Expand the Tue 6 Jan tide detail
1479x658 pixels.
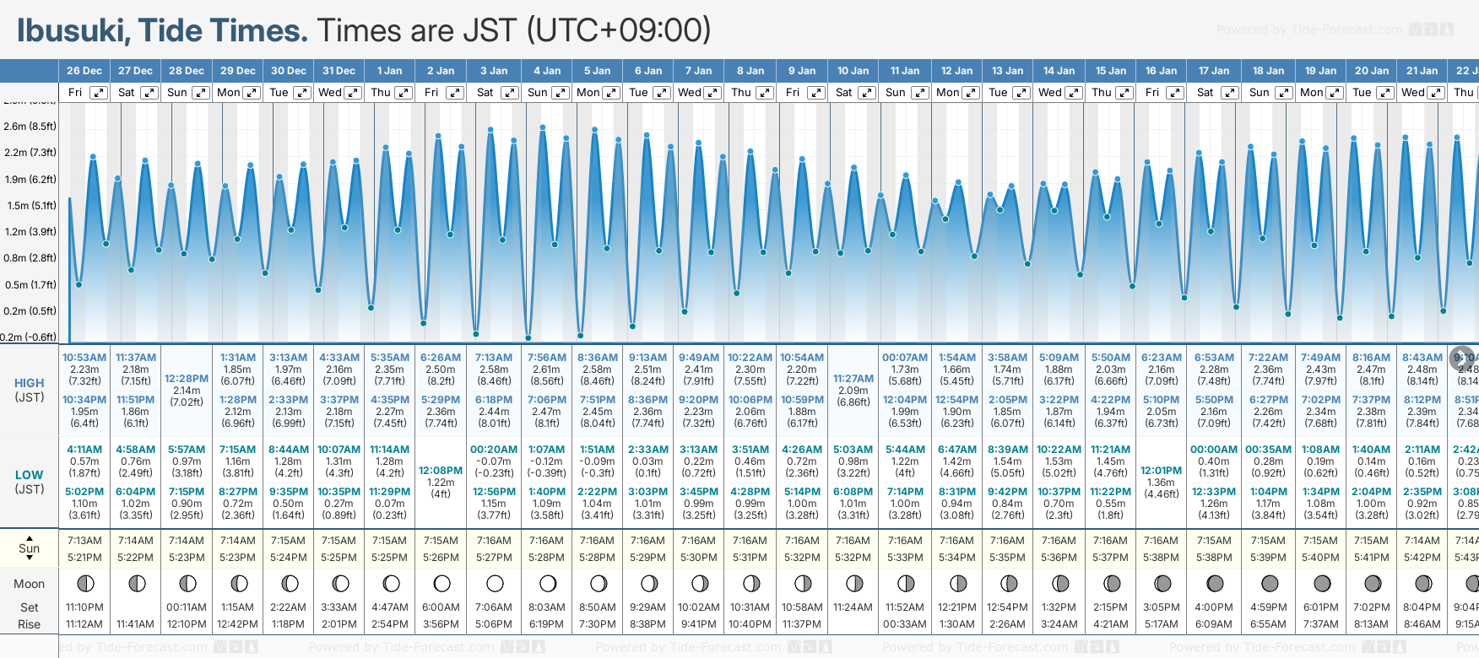[x=662, y=93]
